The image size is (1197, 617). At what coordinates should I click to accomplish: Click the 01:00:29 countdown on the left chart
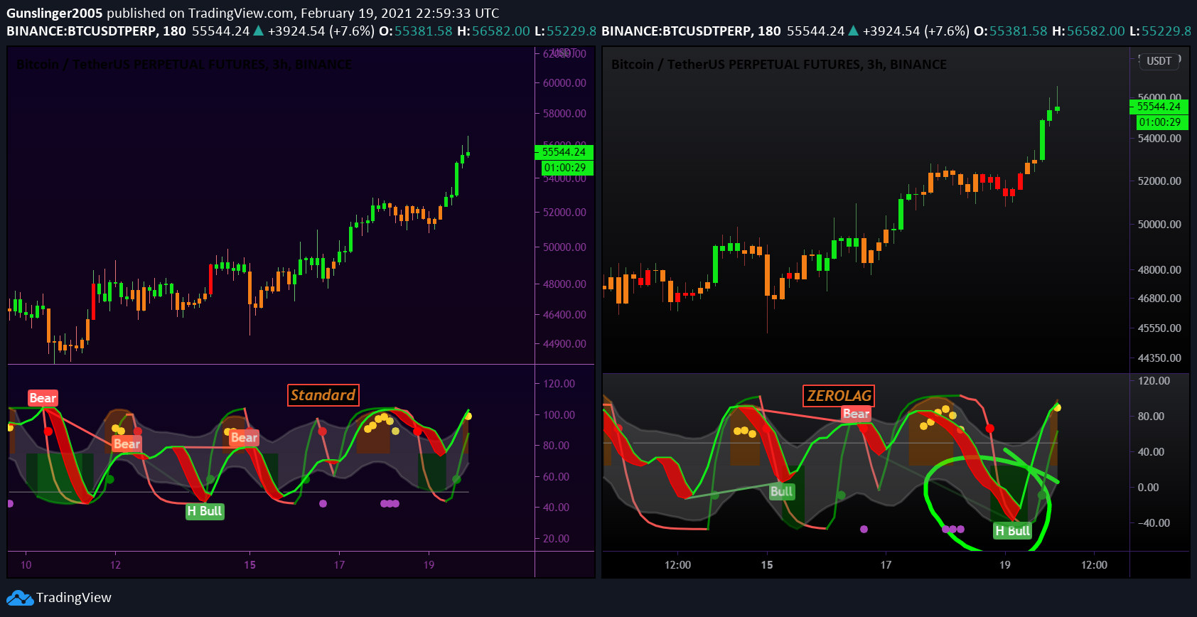tap(567, 168)
